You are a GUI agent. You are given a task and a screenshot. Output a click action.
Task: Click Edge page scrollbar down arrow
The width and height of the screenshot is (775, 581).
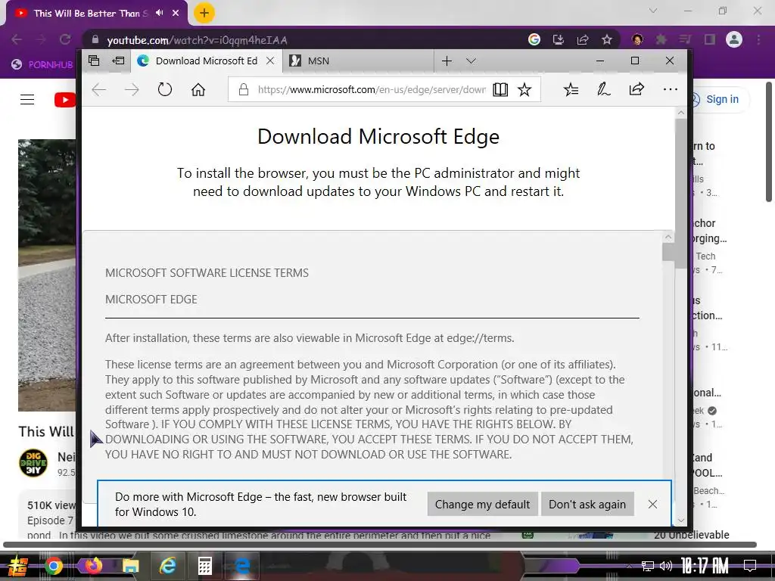pyautogui.click(x=681, y=520)
